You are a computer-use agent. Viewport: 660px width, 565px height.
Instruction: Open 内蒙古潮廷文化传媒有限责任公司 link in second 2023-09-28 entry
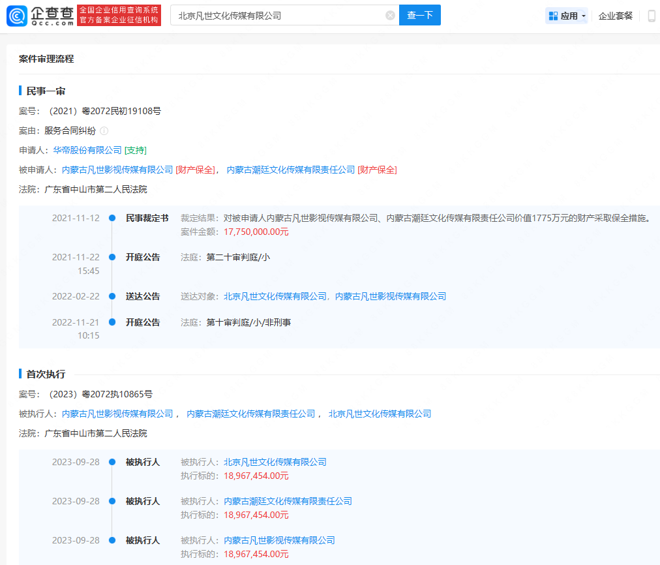pos(288,502)
